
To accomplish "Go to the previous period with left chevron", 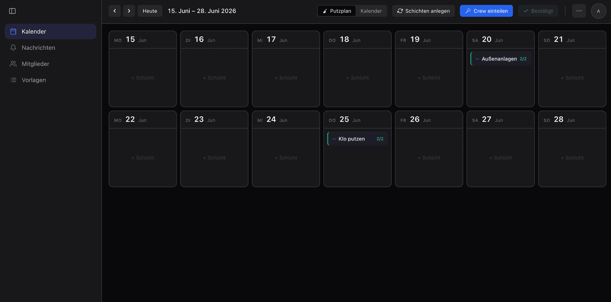I will coord(115,11).
